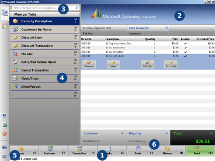Click the register view sidebar icon

tap(4, 13)
